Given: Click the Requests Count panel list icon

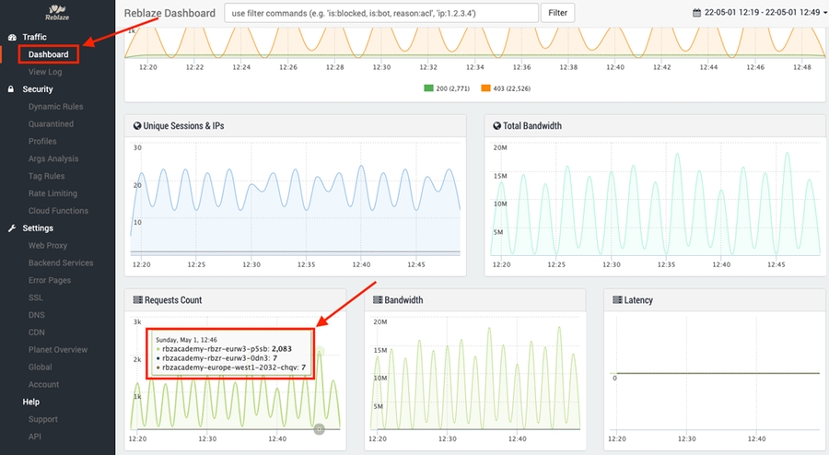Looking at the screenshot, I should (137, 300).
